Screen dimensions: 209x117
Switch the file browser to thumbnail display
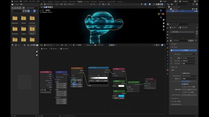[29, 11]
